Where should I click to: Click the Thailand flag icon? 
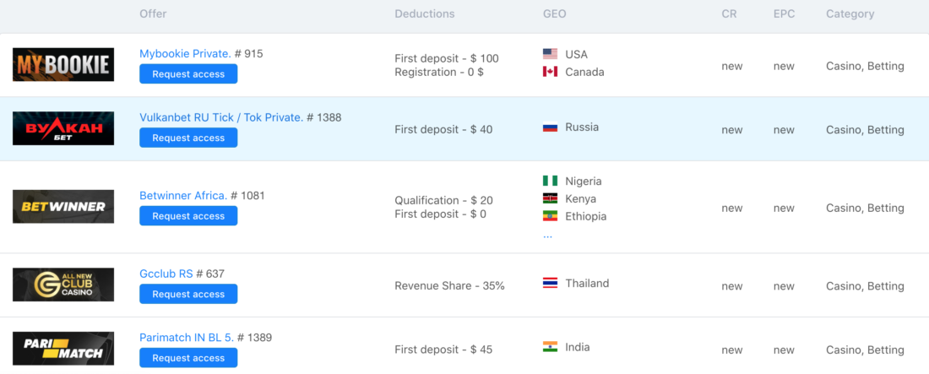coord(550,284)
